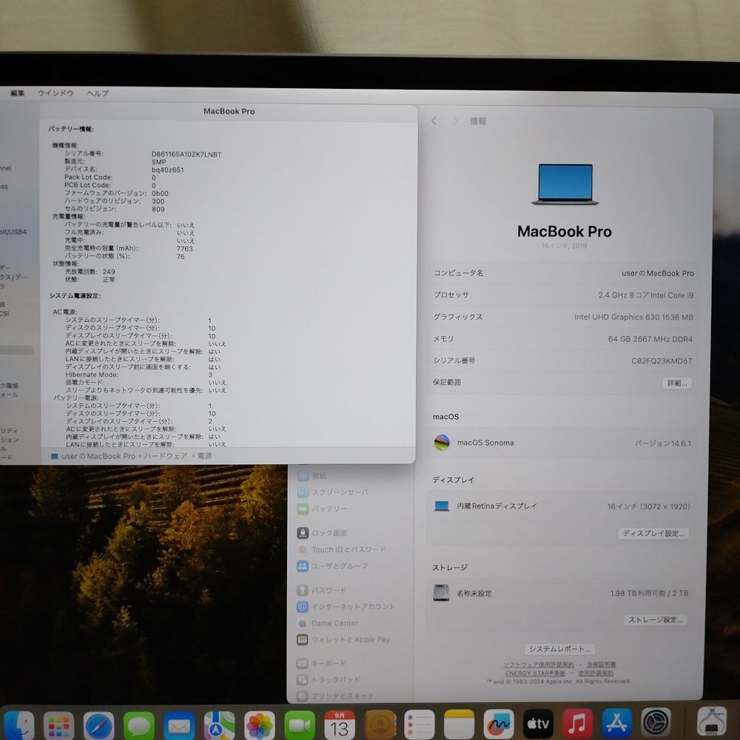The height and width of the screenshot is (740, 740).
Task: Open Messages app in the Dock
Action: tap(139, 726)
